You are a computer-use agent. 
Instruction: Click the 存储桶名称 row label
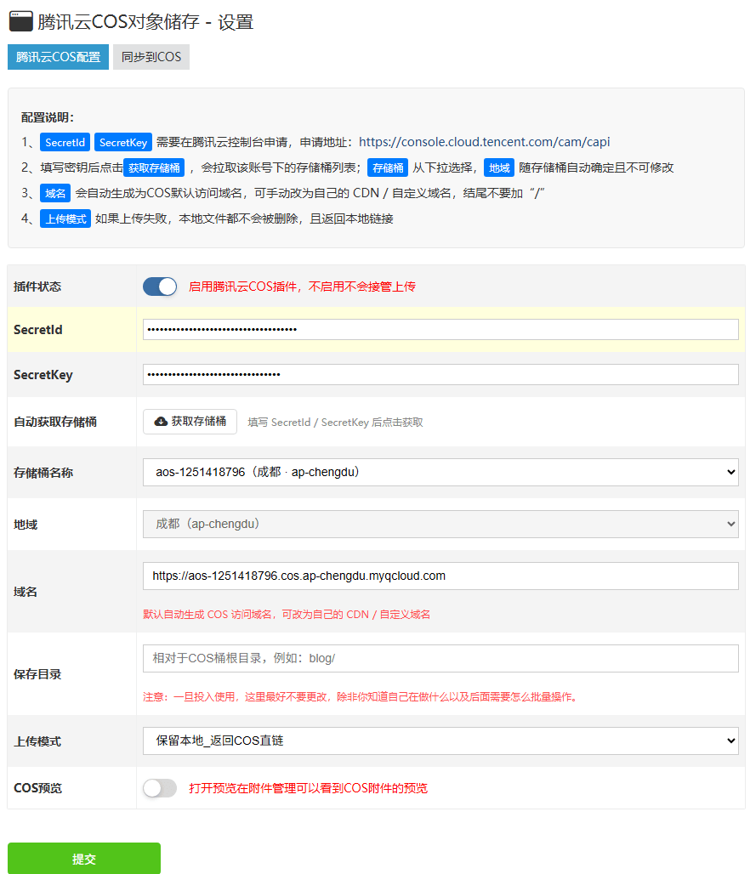point(43,473)
